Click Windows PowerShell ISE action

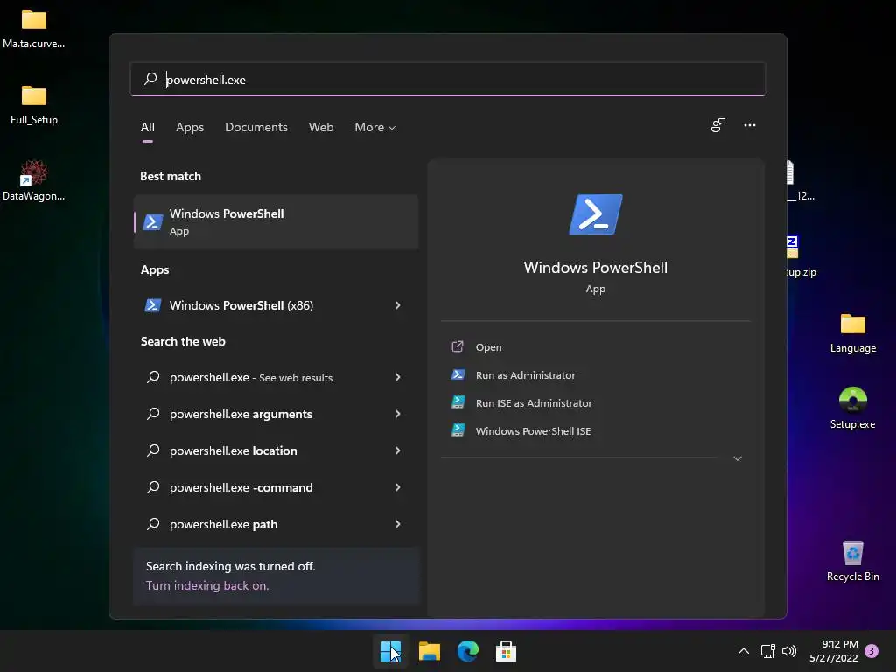tap(533, 430)
